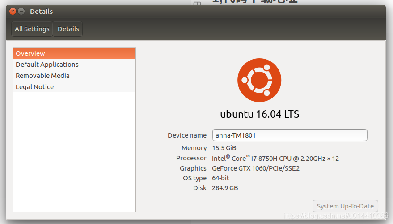Select the Disk value 284.9 GB
393x224 pixels.
tap(225, 188)
